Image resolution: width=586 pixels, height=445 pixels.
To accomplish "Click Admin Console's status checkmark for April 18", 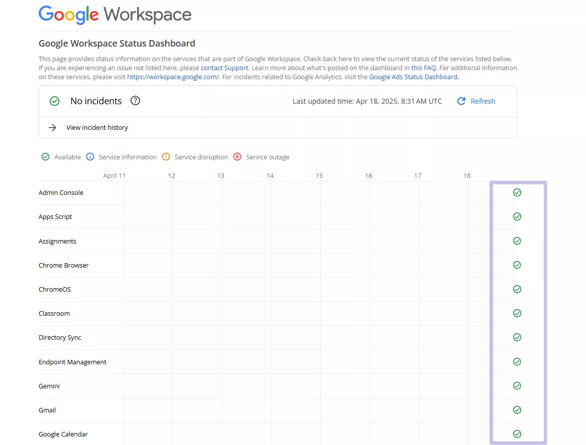I will (x=517, y=192).
